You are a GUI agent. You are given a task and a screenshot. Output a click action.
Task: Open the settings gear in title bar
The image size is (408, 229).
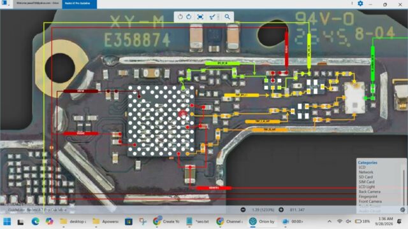click(x=360, y=4)
